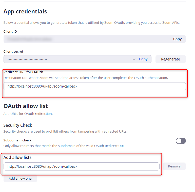Click into the Add allow lists URL field
195x192 pixels.
[x=81, y=166]
